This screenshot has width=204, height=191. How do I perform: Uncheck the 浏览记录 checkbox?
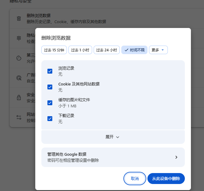(x=50, y=71)
